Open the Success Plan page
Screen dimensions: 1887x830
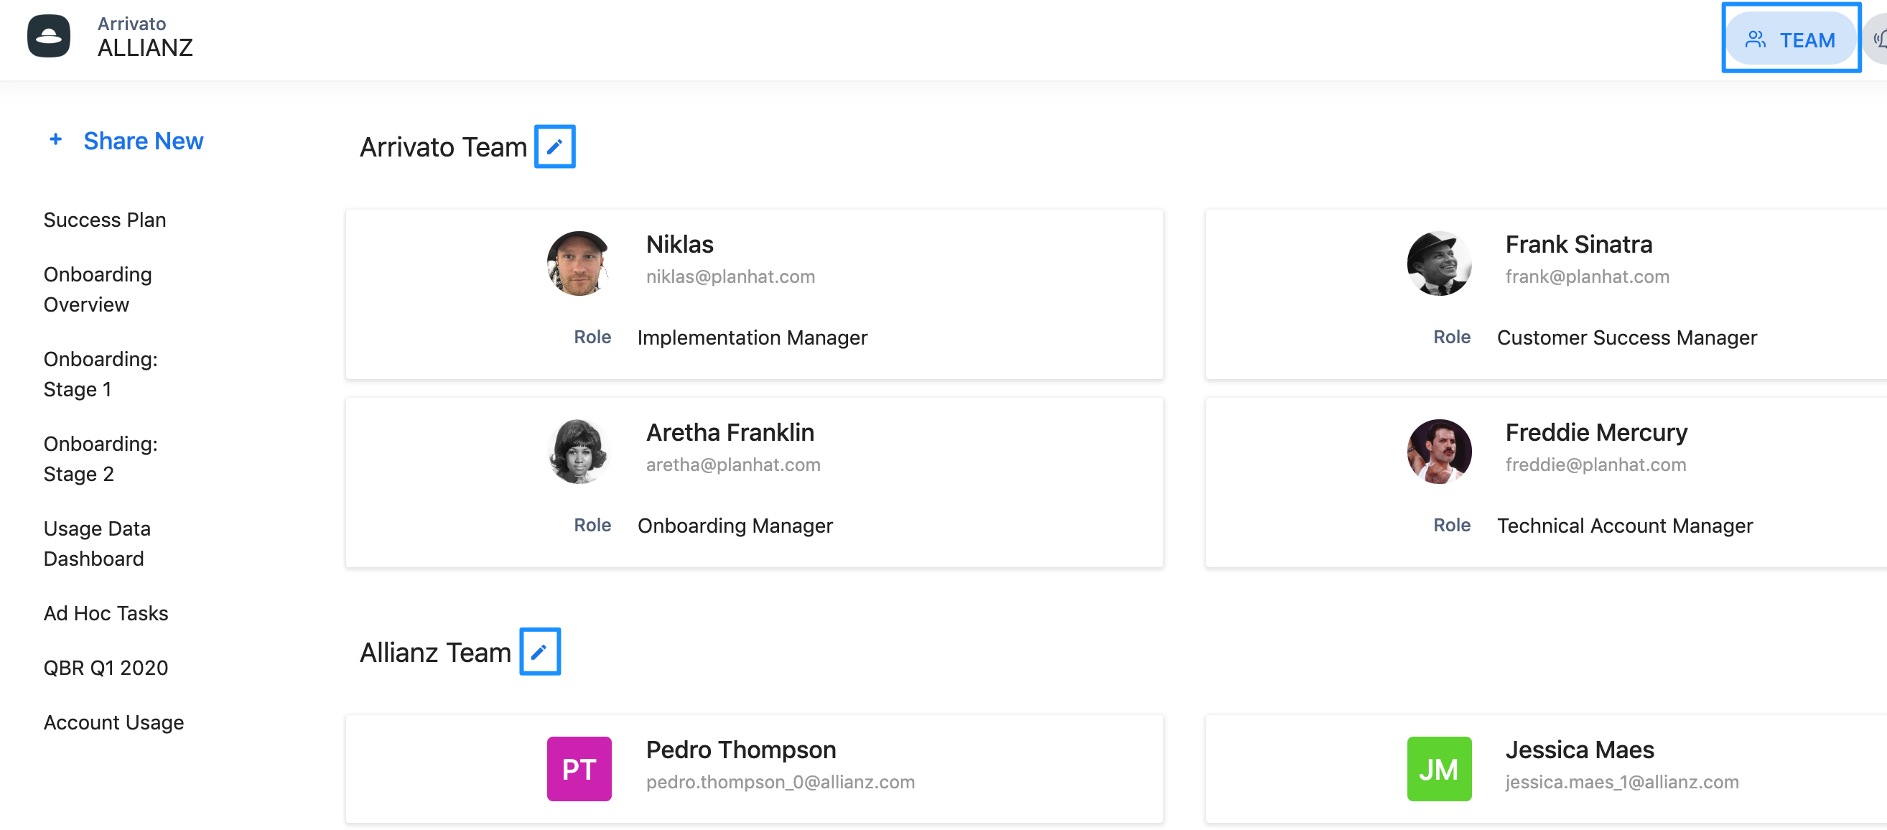click(105, 220)
